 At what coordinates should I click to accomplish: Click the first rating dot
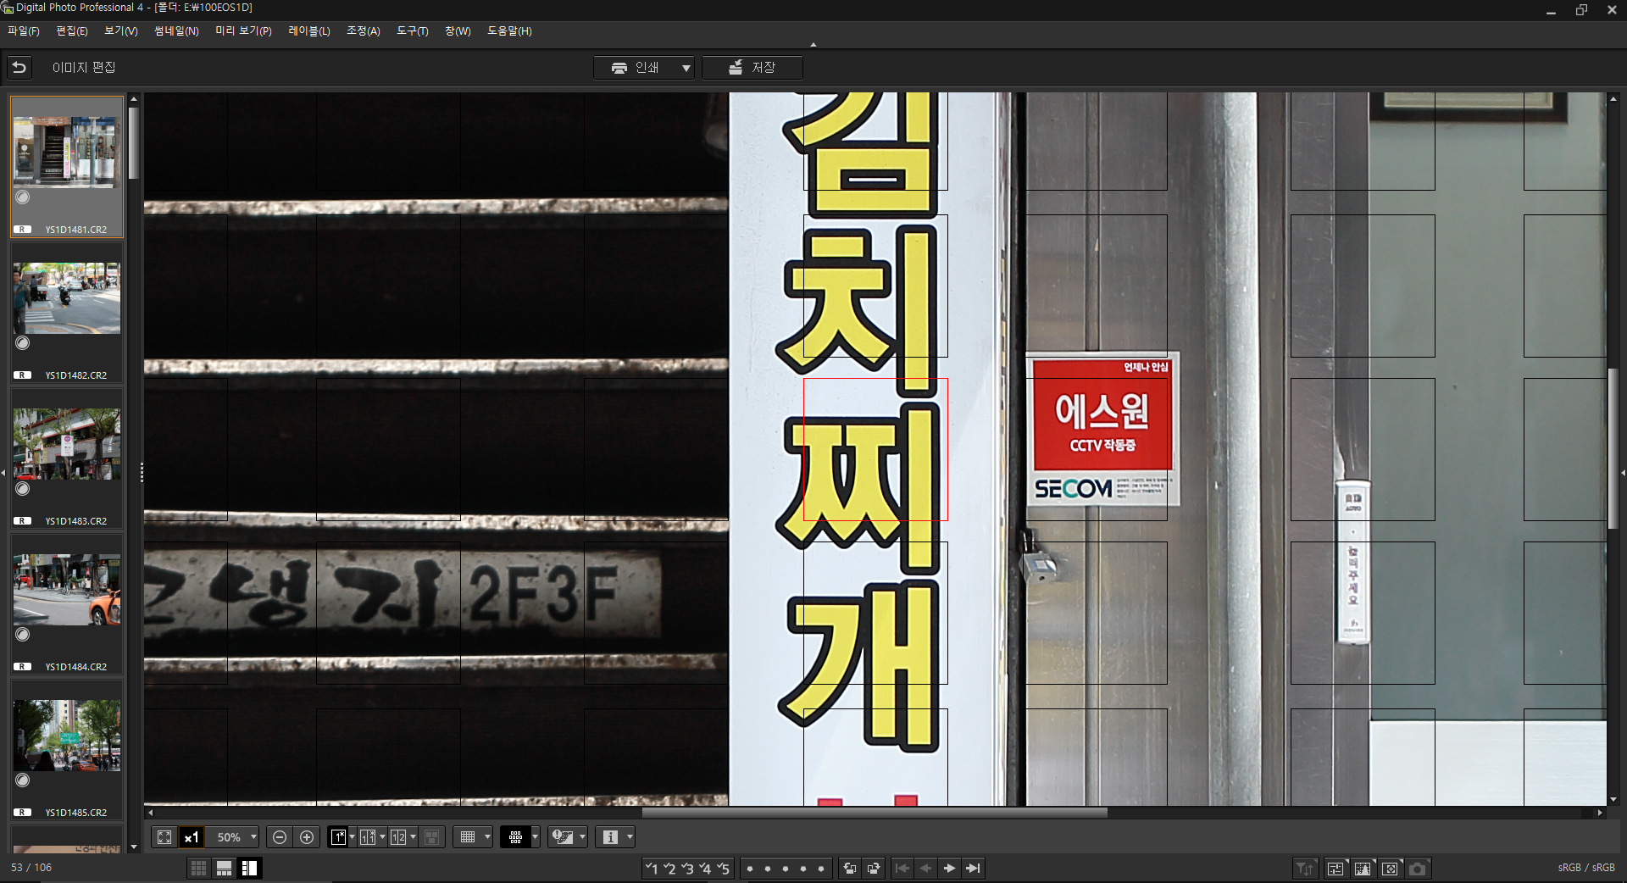click(750, 869)
